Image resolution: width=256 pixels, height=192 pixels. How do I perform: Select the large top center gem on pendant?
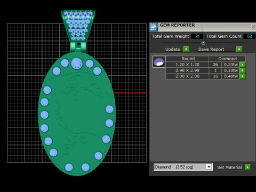pyautogui.click(x=77, y=63)
